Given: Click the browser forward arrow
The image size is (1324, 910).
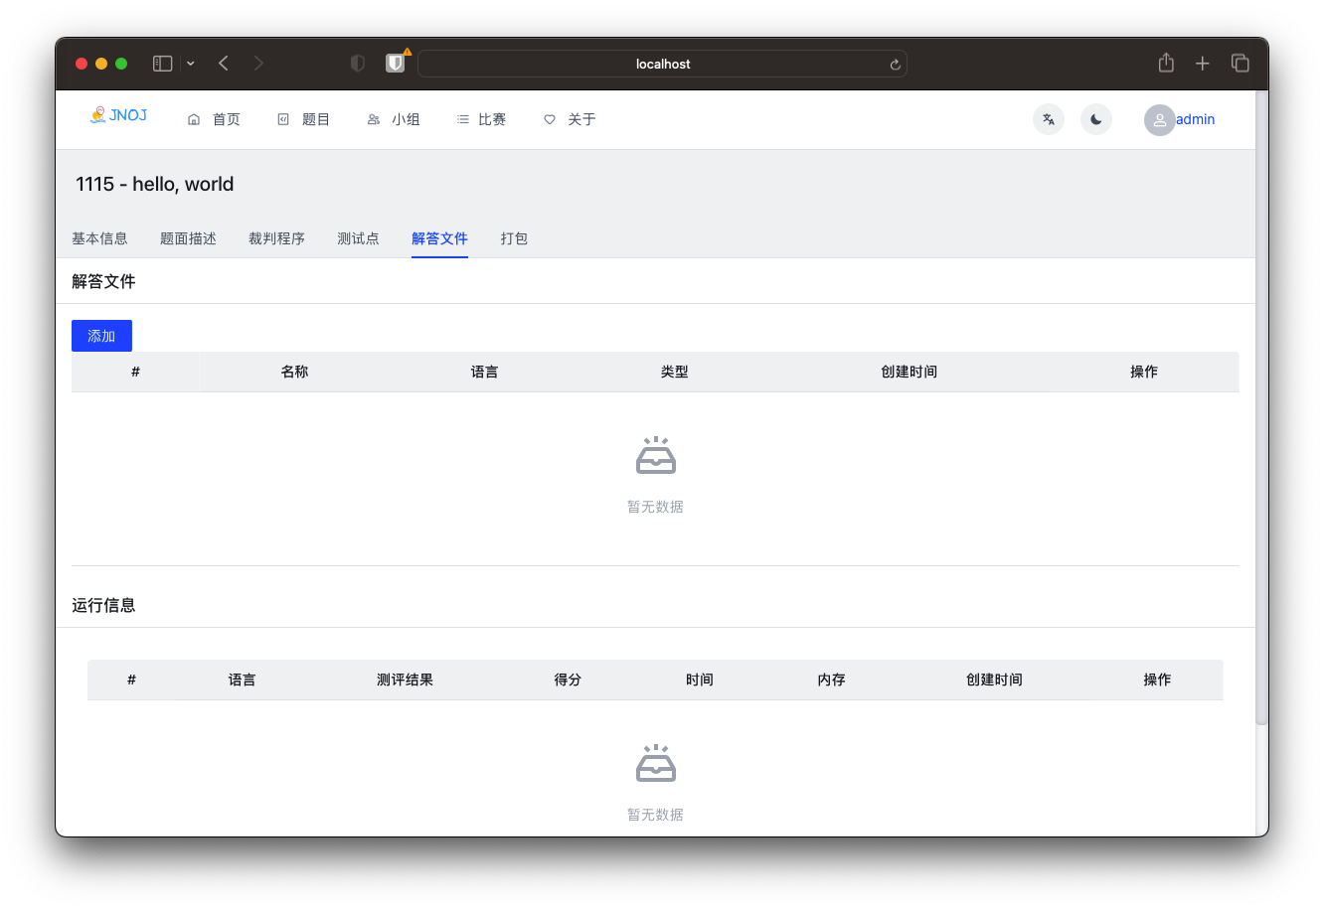Looking at the screenshot, I should [x=258, y=64].
